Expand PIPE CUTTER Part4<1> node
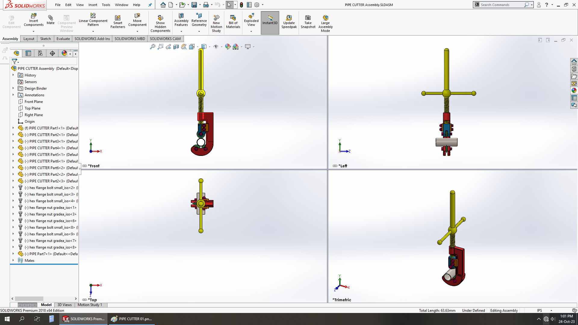The width and height of the screenshot is (578, 325). [13, 148]
